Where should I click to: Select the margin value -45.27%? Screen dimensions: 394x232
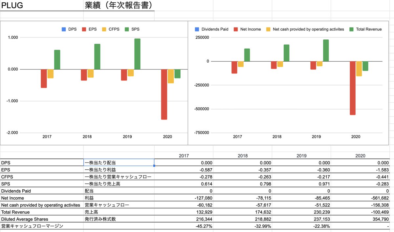click(x=184, y=226)
